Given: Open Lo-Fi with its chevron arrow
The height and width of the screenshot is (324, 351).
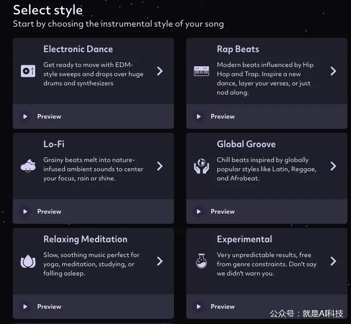Looking at the screenshot, I should point(160,166).
